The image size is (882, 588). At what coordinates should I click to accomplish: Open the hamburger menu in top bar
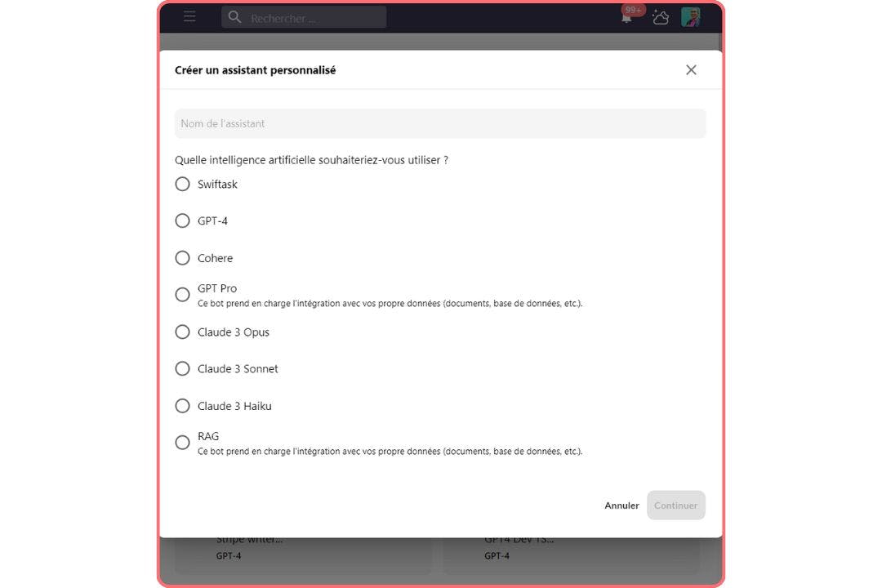pos(189,16)
